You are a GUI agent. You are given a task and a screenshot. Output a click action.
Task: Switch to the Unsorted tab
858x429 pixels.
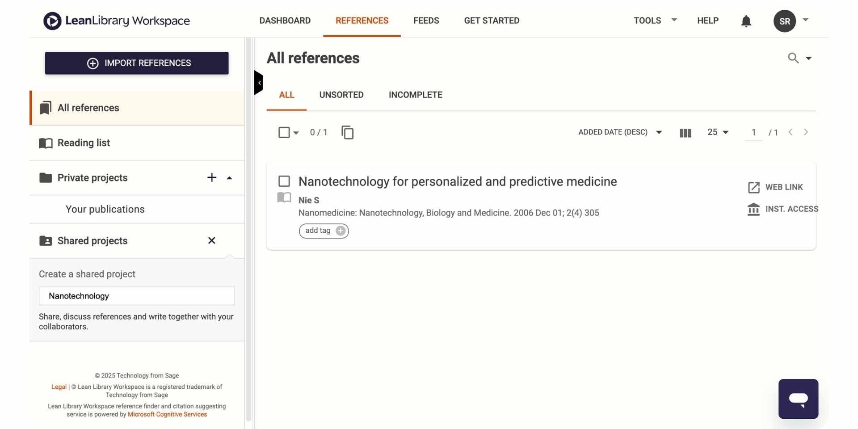point(341,95)
